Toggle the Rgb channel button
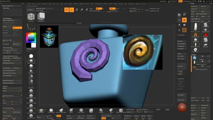The image size is (213, 120). (x=99, y=8)
